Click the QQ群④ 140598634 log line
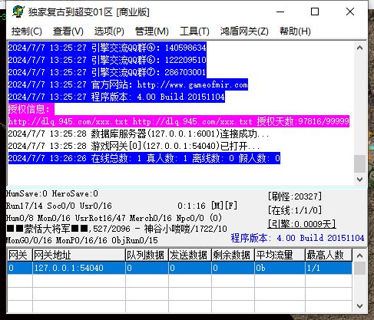 [x=108, y=48]
